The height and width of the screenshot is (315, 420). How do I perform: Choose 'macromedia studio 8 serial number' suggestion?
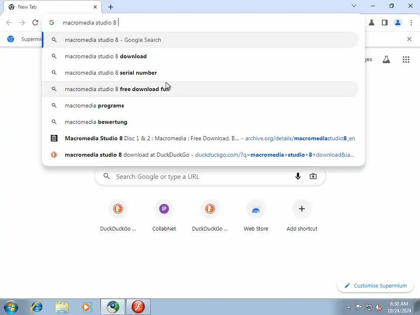coord(200,73)
